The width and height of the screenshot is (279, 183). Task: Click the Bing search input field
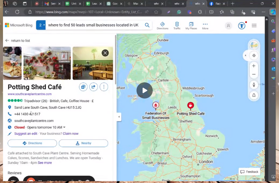[x=93, y=25]
